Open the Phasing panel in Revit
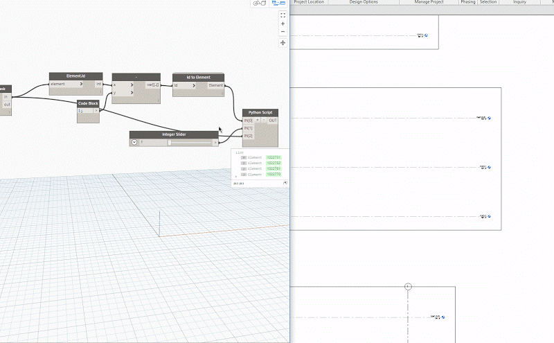554x343 pixels. [x=468, y=2]
